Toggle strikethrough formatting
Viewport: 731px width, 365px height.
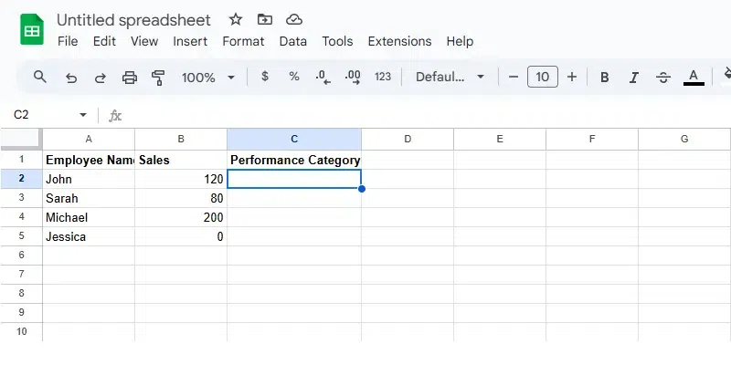pos(663,78)
